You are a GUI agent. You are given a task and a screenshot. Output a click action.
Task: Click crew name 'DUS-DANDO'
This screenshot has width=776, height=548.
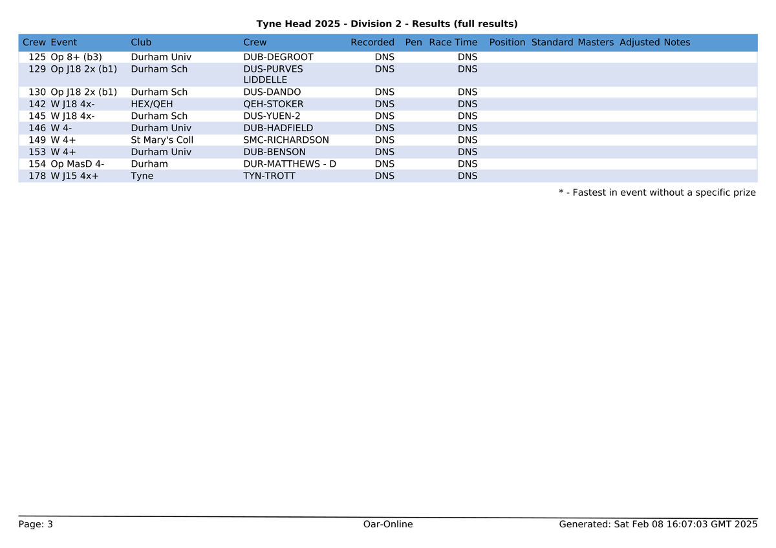(272, 92)
